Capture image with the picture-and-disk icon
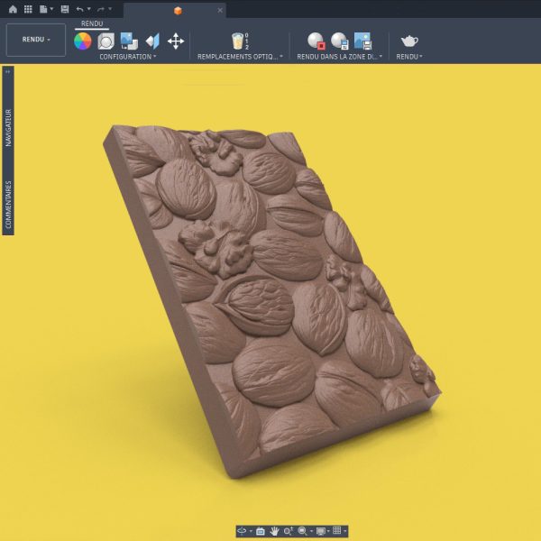The height and width of the screenshot is (541, 541). pos(362,41)
